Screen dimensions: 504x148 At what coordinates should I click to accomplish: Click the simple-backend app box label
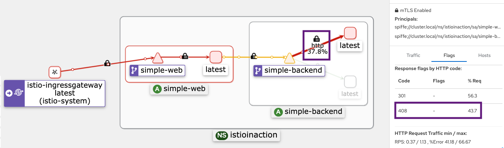click(x=308, y=112)
